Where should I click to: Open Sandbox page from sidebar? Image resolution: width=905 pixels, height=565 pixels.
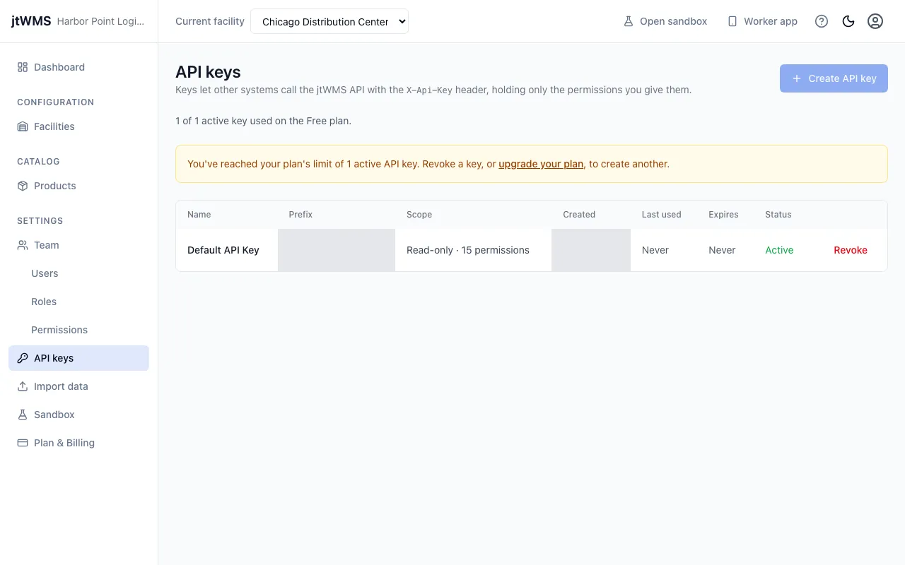[x=79, y=415]
